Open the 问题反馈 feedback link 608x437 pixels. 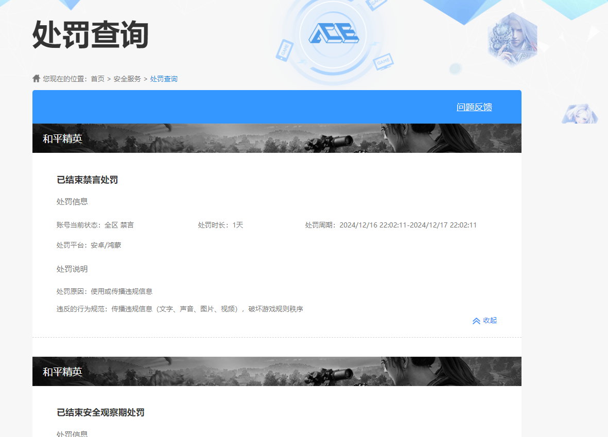[474, 107]
